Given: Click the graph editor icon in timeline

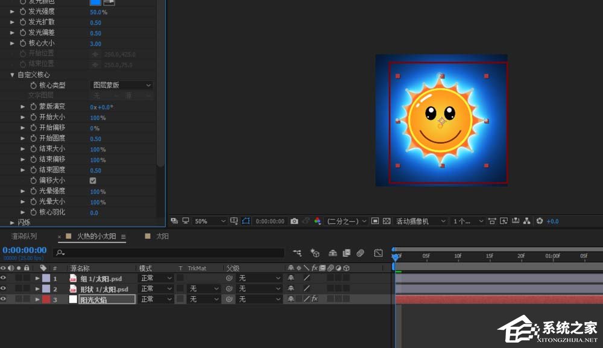Looking at the screenshot, I should coord(378,253).
